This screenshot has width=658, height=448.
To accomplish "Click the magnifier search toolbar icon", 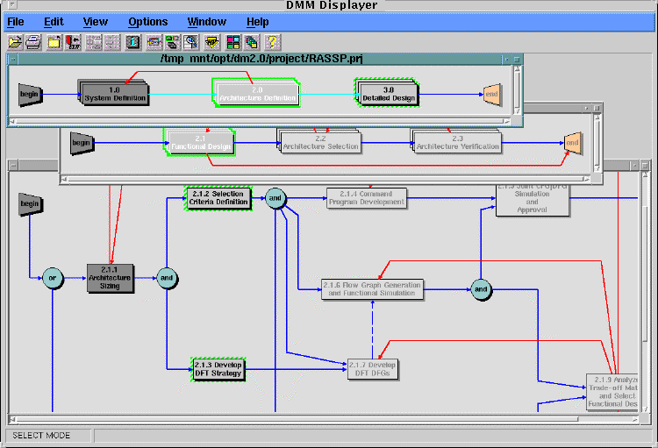I will click(x=190, y=41).
